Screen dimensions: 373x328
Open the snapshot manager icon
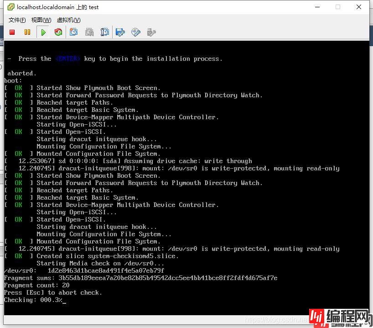click(x=105, y=32)
